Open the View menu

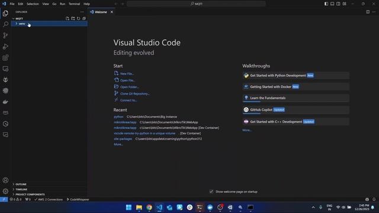click(x=46, y=4)
